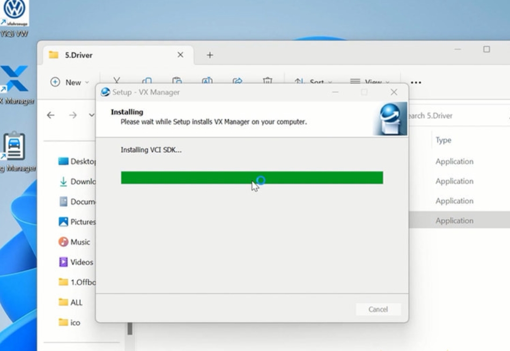
Task: Close the 5.Driver Explorer tab
Action: point(181,55)
